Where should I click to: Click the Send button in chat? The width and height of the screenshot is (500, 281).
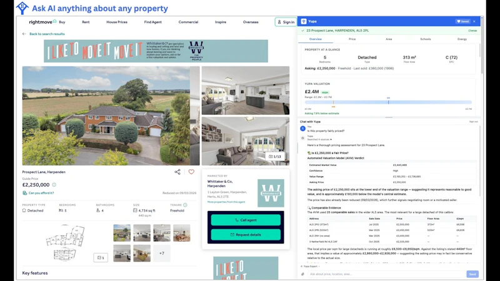(x=472, y=274)
